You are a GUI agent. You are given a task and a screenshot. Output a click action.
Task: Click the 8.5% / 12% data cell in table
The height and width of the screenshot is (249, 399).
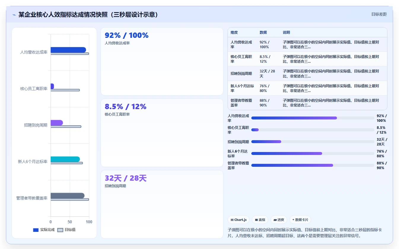click(268, 59)
